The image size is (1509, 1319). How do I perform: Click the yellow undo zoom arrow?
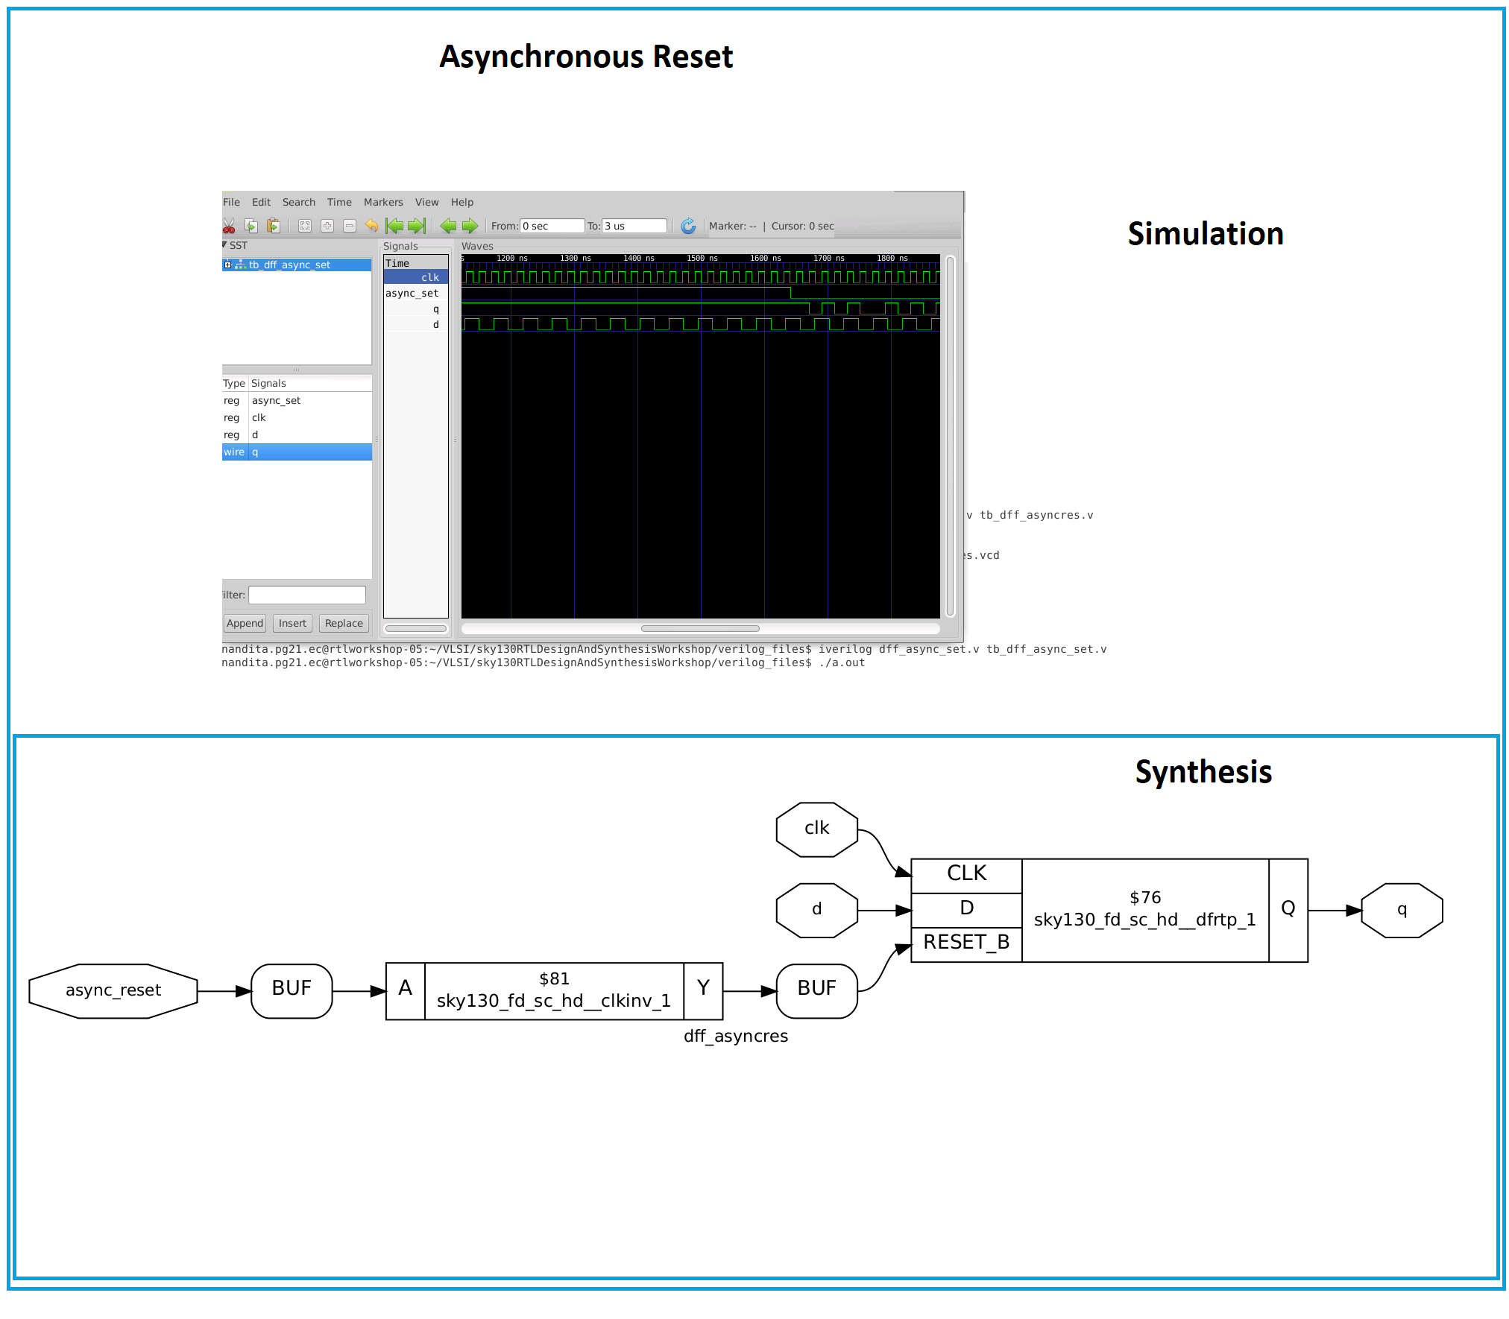point(372,226)
